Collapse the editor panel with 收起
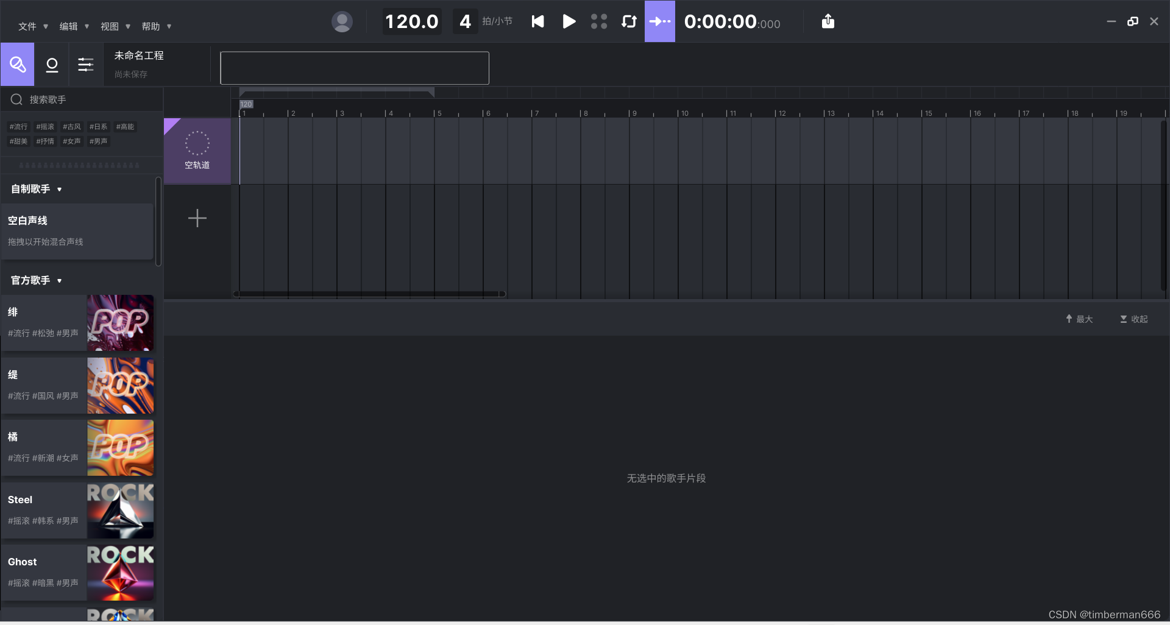 coord(1134,319)
